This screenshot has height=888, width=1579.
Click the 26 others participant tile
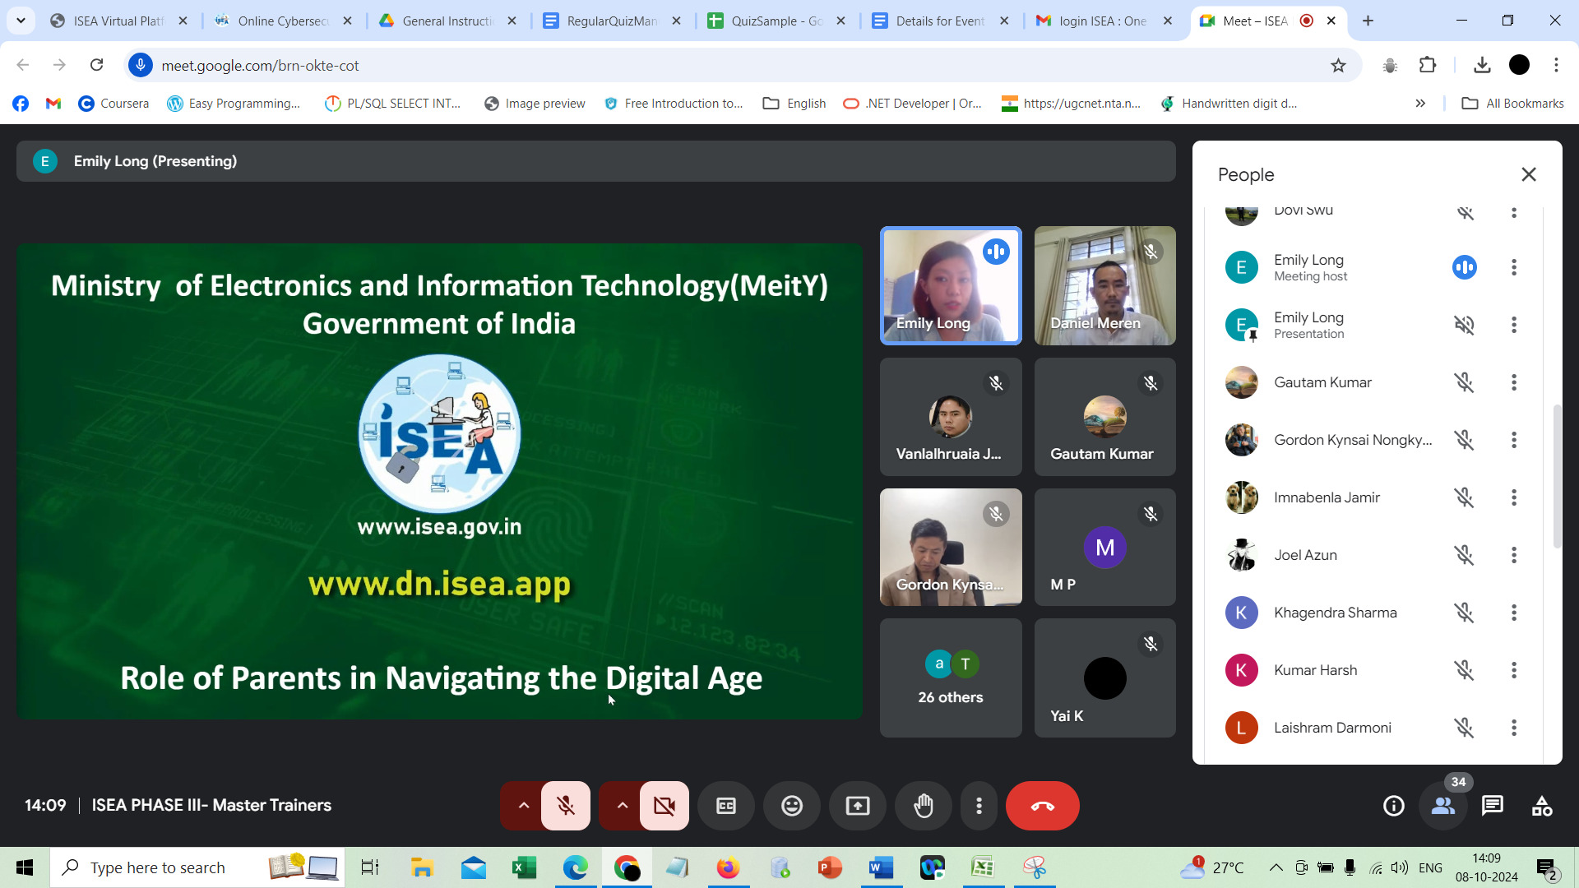click(951, 678)
